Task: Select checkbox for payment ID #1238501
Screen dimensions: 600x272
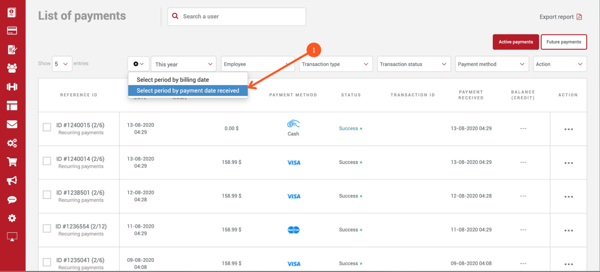Action: click(x=47, y=195)
